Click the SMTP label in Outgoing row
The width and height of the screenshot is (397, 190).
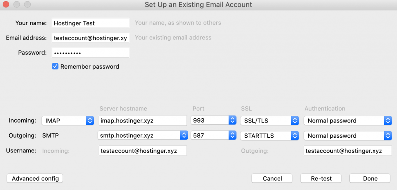click(50, 136)
